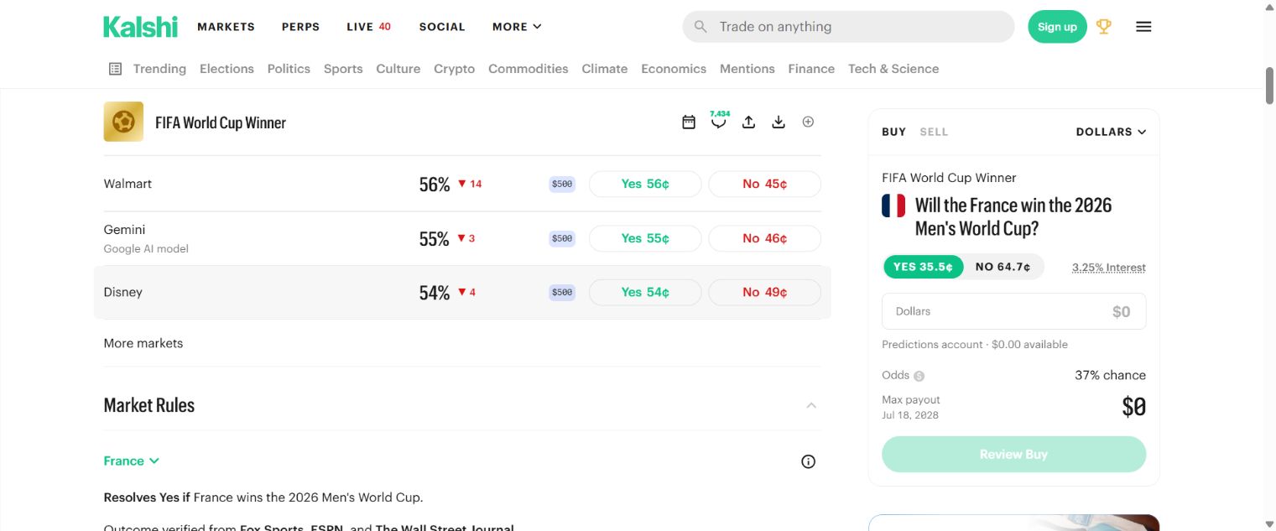The height and width of the screenshot is (531, 1276).
Task: Go to the Crypto category
Action: [454, 69]
